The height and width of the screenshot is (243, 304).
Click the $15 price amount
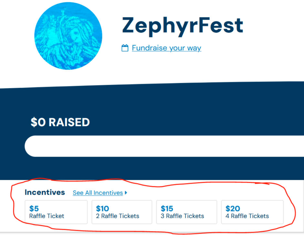tap(167, 209)
